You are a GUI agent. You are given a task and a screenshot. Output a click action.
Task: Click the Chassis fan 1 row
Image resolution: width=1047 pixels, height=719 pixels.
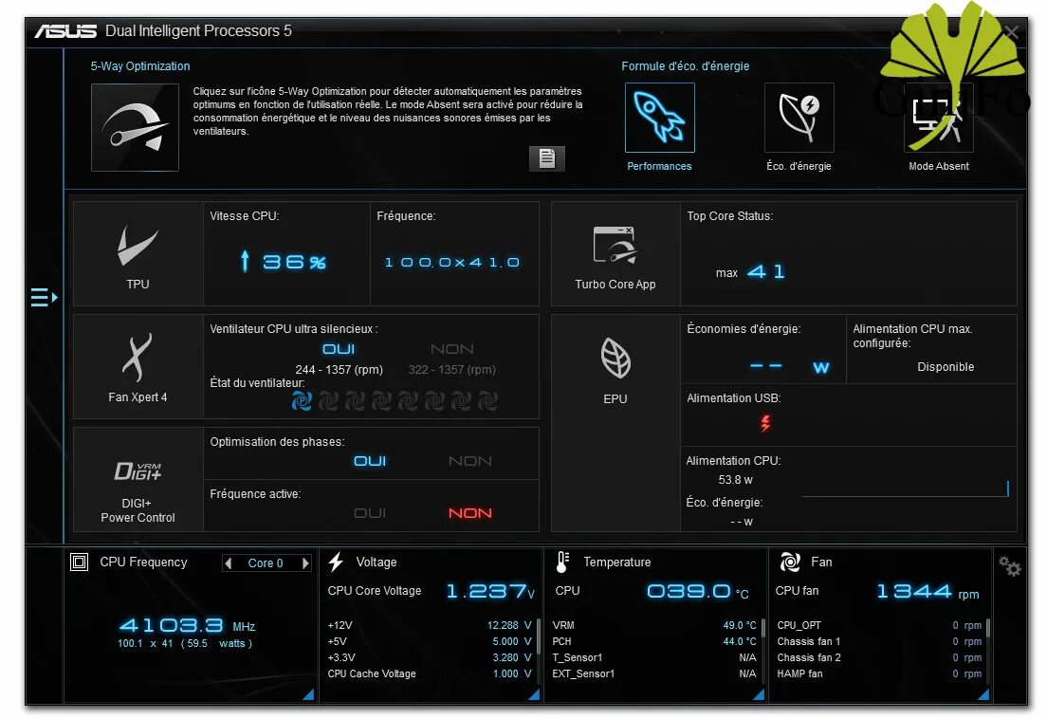[879, 641]
